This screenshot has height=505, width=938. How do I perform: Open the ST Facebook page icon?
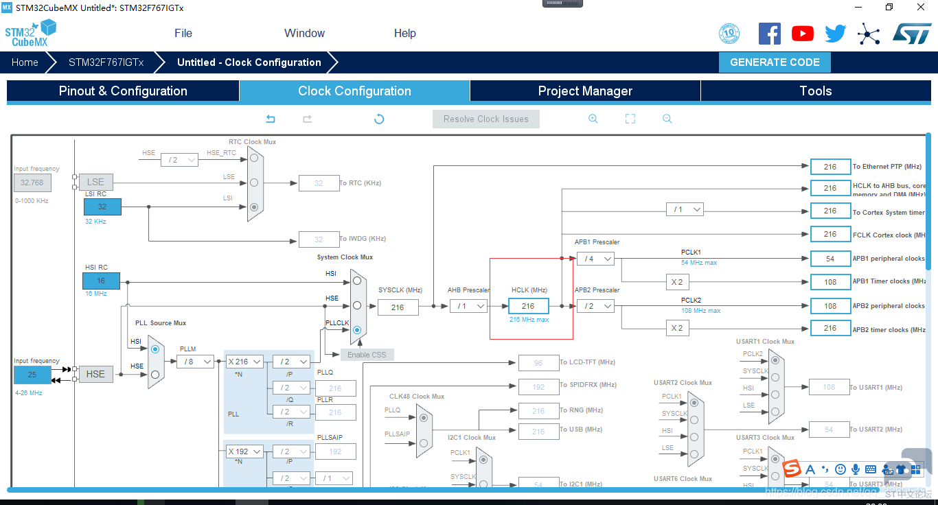point(770,34)
